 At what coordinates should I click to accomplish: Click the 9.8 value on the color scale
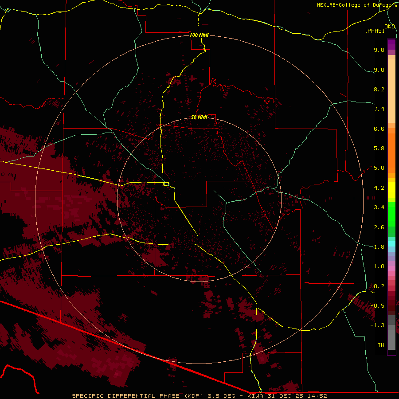tap(379, 50)
